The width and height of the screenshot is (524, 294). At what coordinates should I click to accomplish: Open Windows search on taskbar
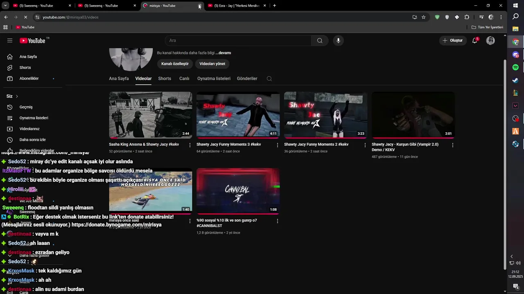tap(516, 16)
